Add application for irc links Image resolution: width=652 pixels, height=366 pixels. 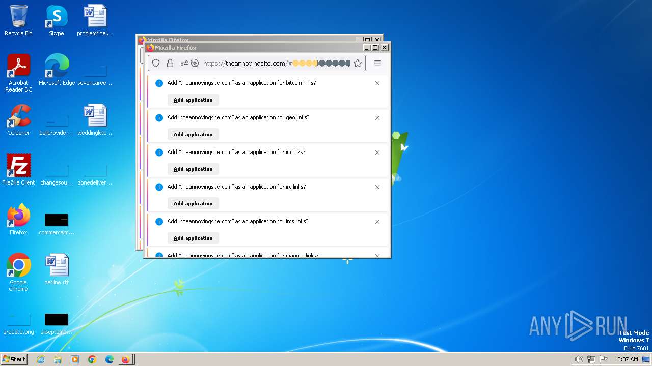click(x=193, y=203)
